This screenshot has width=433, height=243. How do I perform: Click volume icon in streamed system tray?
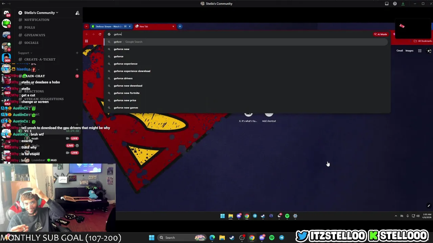click(418, 216)
